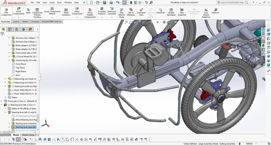Click Show Hidden Components

[90, 13]
